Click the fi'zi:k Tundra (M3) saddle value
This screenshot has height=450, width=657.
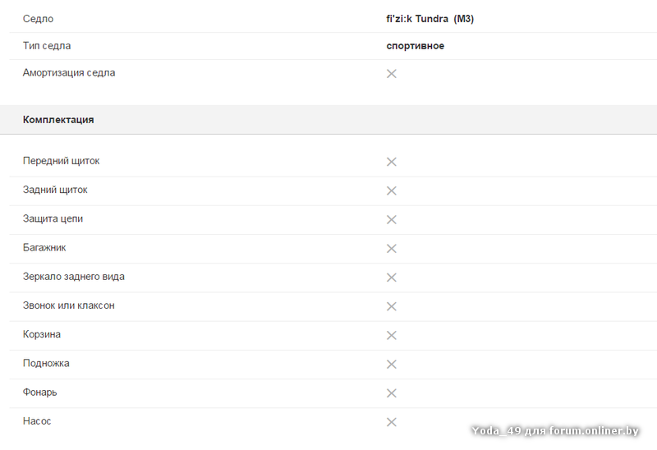430,19
